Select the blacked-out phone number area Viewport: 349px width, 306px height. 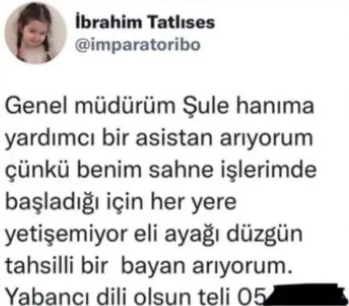tap(304, 294)
